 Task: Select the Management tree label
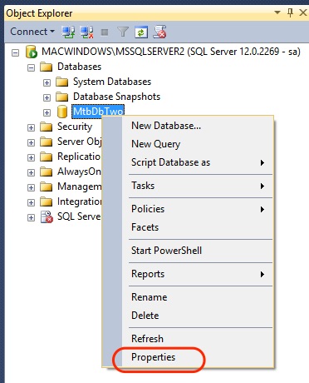point(79,187)
